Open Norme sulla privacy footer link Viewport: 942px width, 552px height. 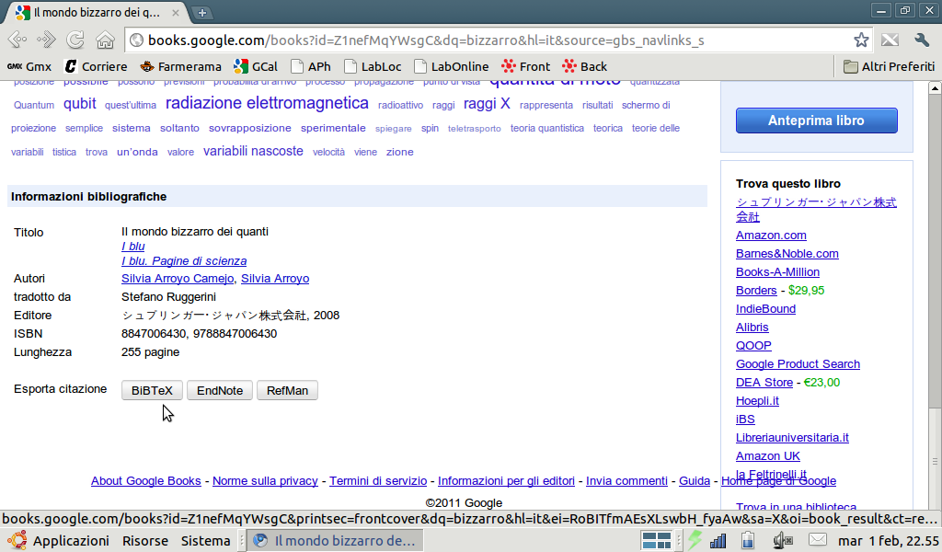(x=265, y=481)
